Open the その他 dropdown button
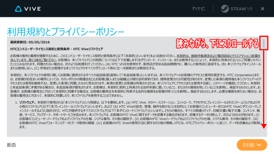The image size is (274, 154). 252,145
